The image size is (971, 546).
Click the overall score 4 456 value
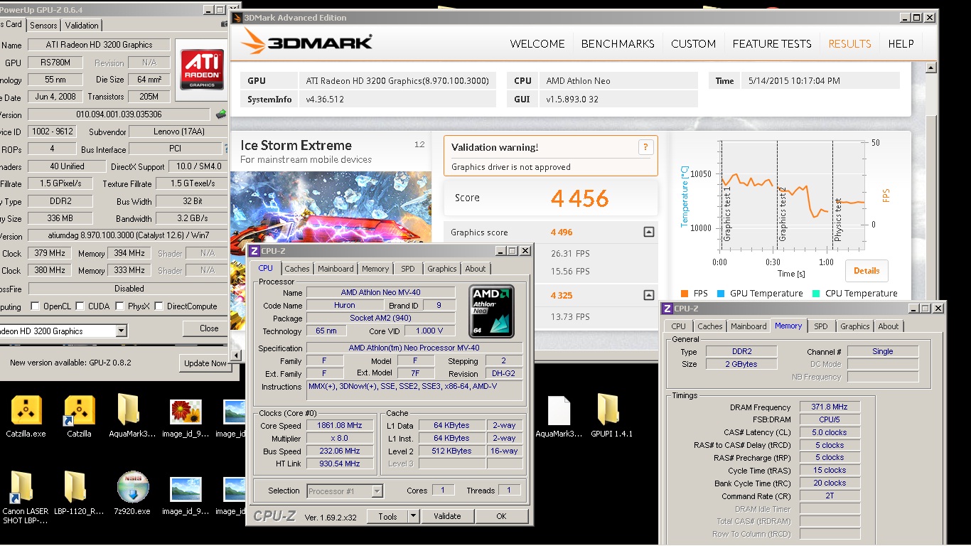[x=579, y=198]
